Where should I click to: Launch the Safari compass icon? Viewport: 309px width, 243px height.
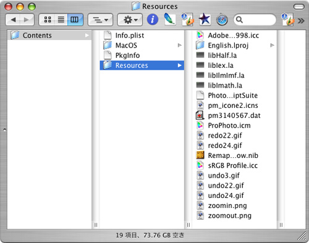tap(222, 20)
